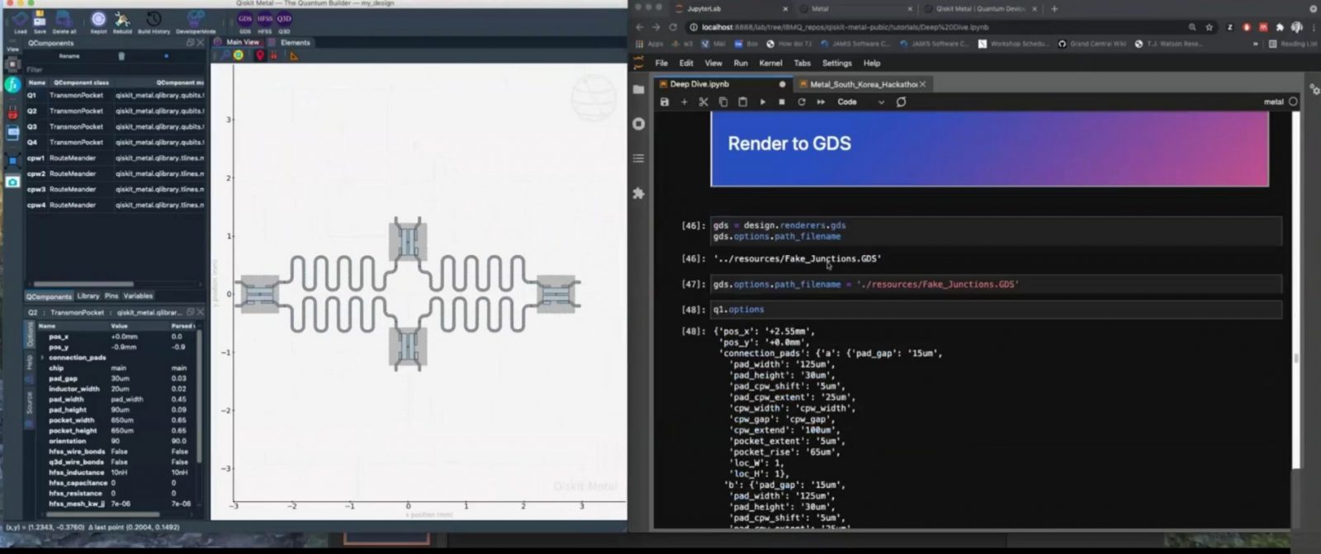
Task: Switch to the Elements tab
Action: point(291,42)
